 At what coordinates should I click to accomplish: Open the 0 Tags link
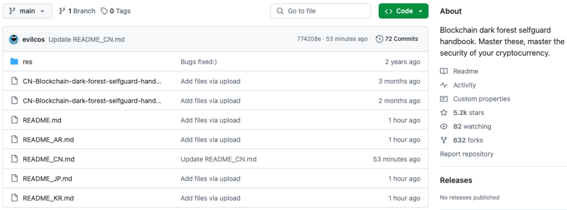[115, 11]
